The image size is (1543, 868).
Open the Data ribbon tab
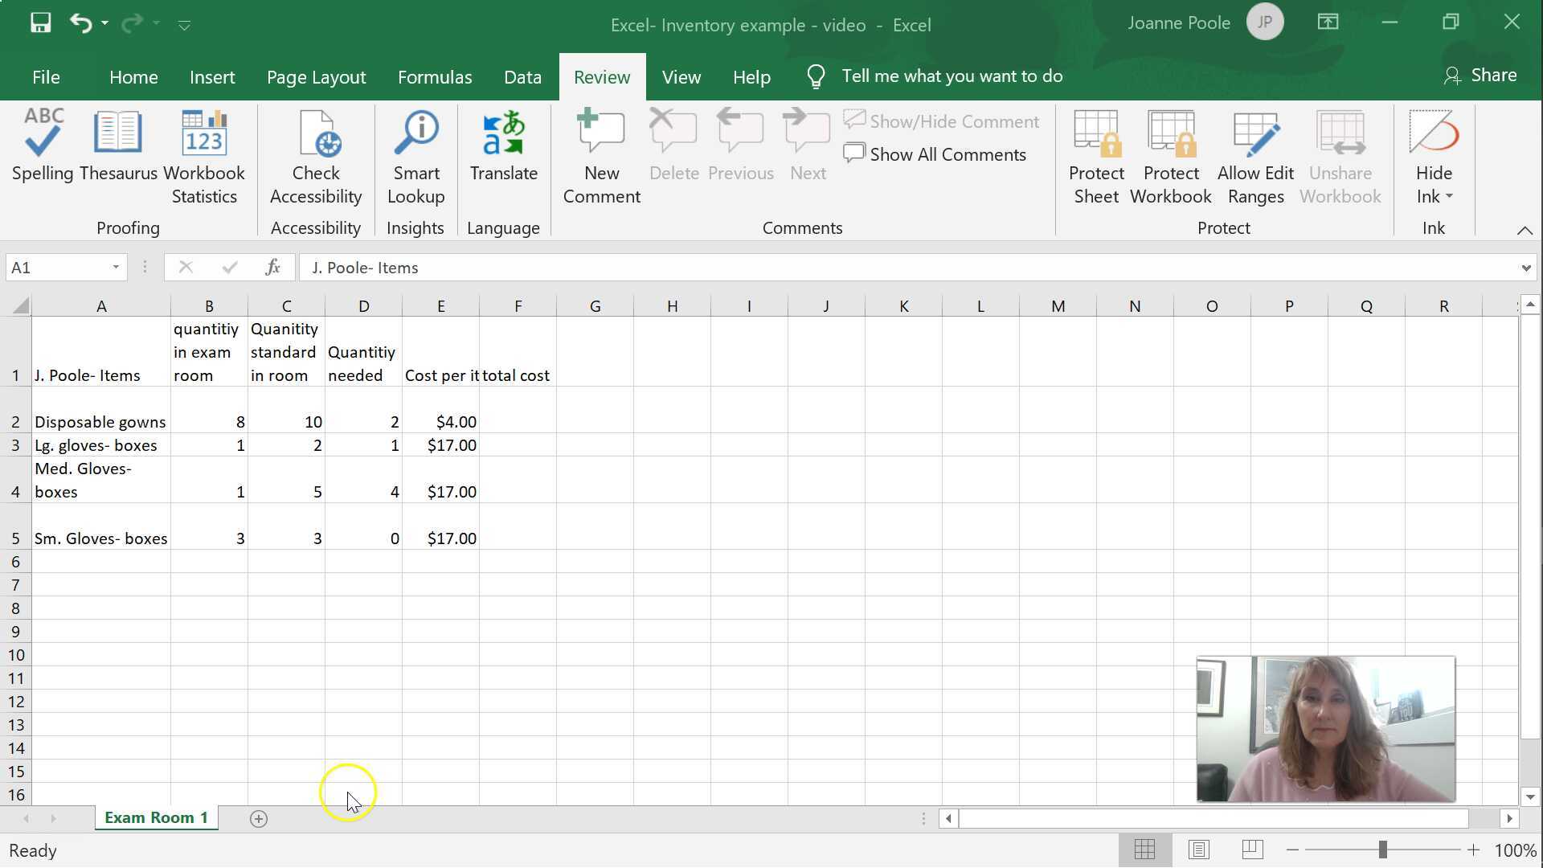point(522,76)
